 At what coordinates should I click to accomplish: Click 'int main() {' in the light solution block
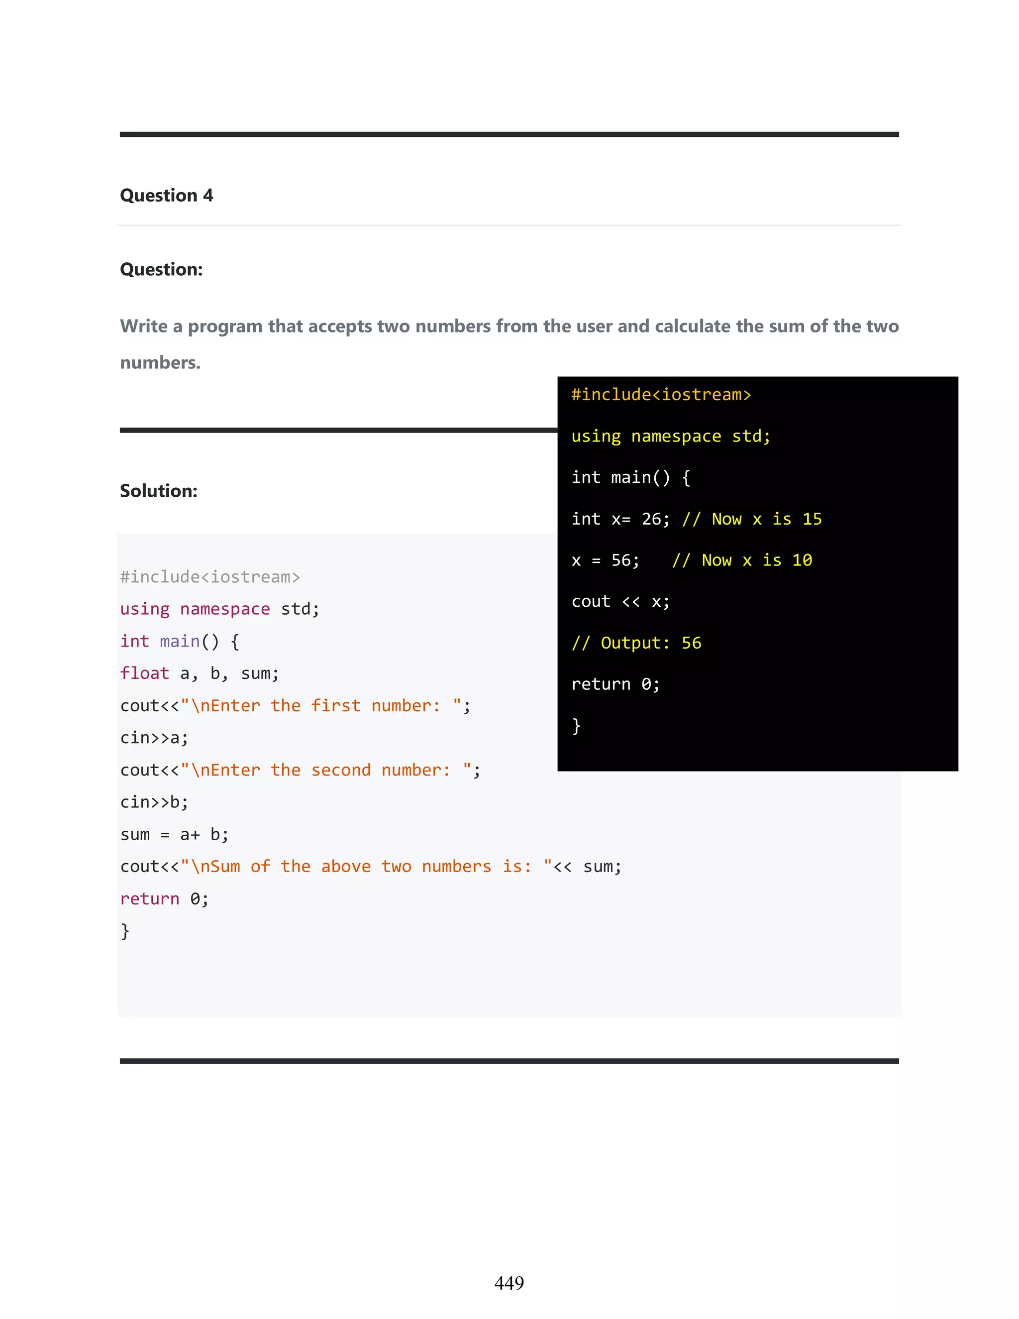coord(180,642)
